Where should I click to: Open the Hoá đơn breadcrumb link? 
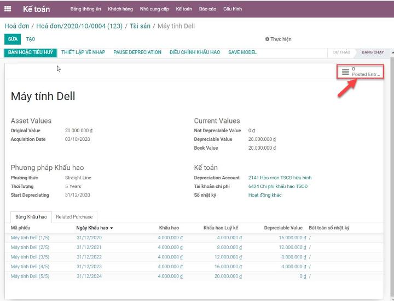tap(15, 26)
